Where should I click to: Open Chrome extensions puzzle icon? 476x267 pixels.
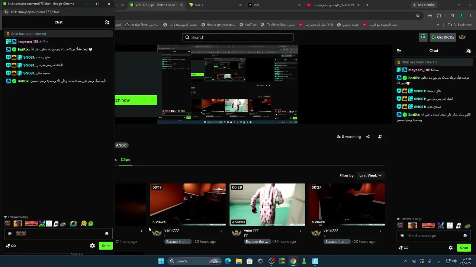[x=439, y=16]
